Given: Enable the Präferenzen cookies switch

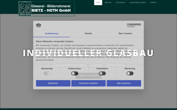Looking at the screenshot, I should pos(75,73).
